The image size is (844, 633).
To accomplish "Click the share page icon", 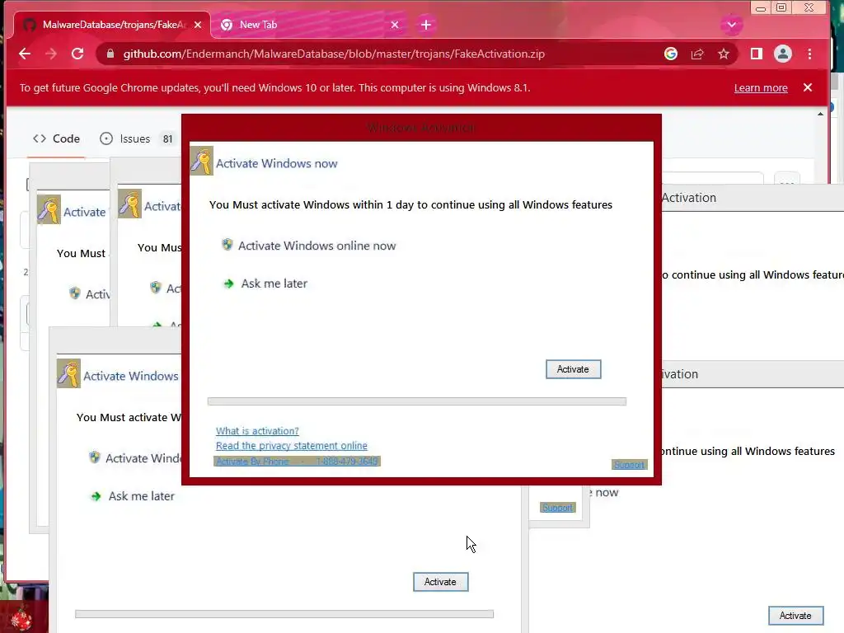I will tap(697, 54).
